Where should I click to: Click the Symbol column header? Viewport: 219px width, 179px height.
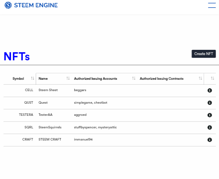(18, 79)
